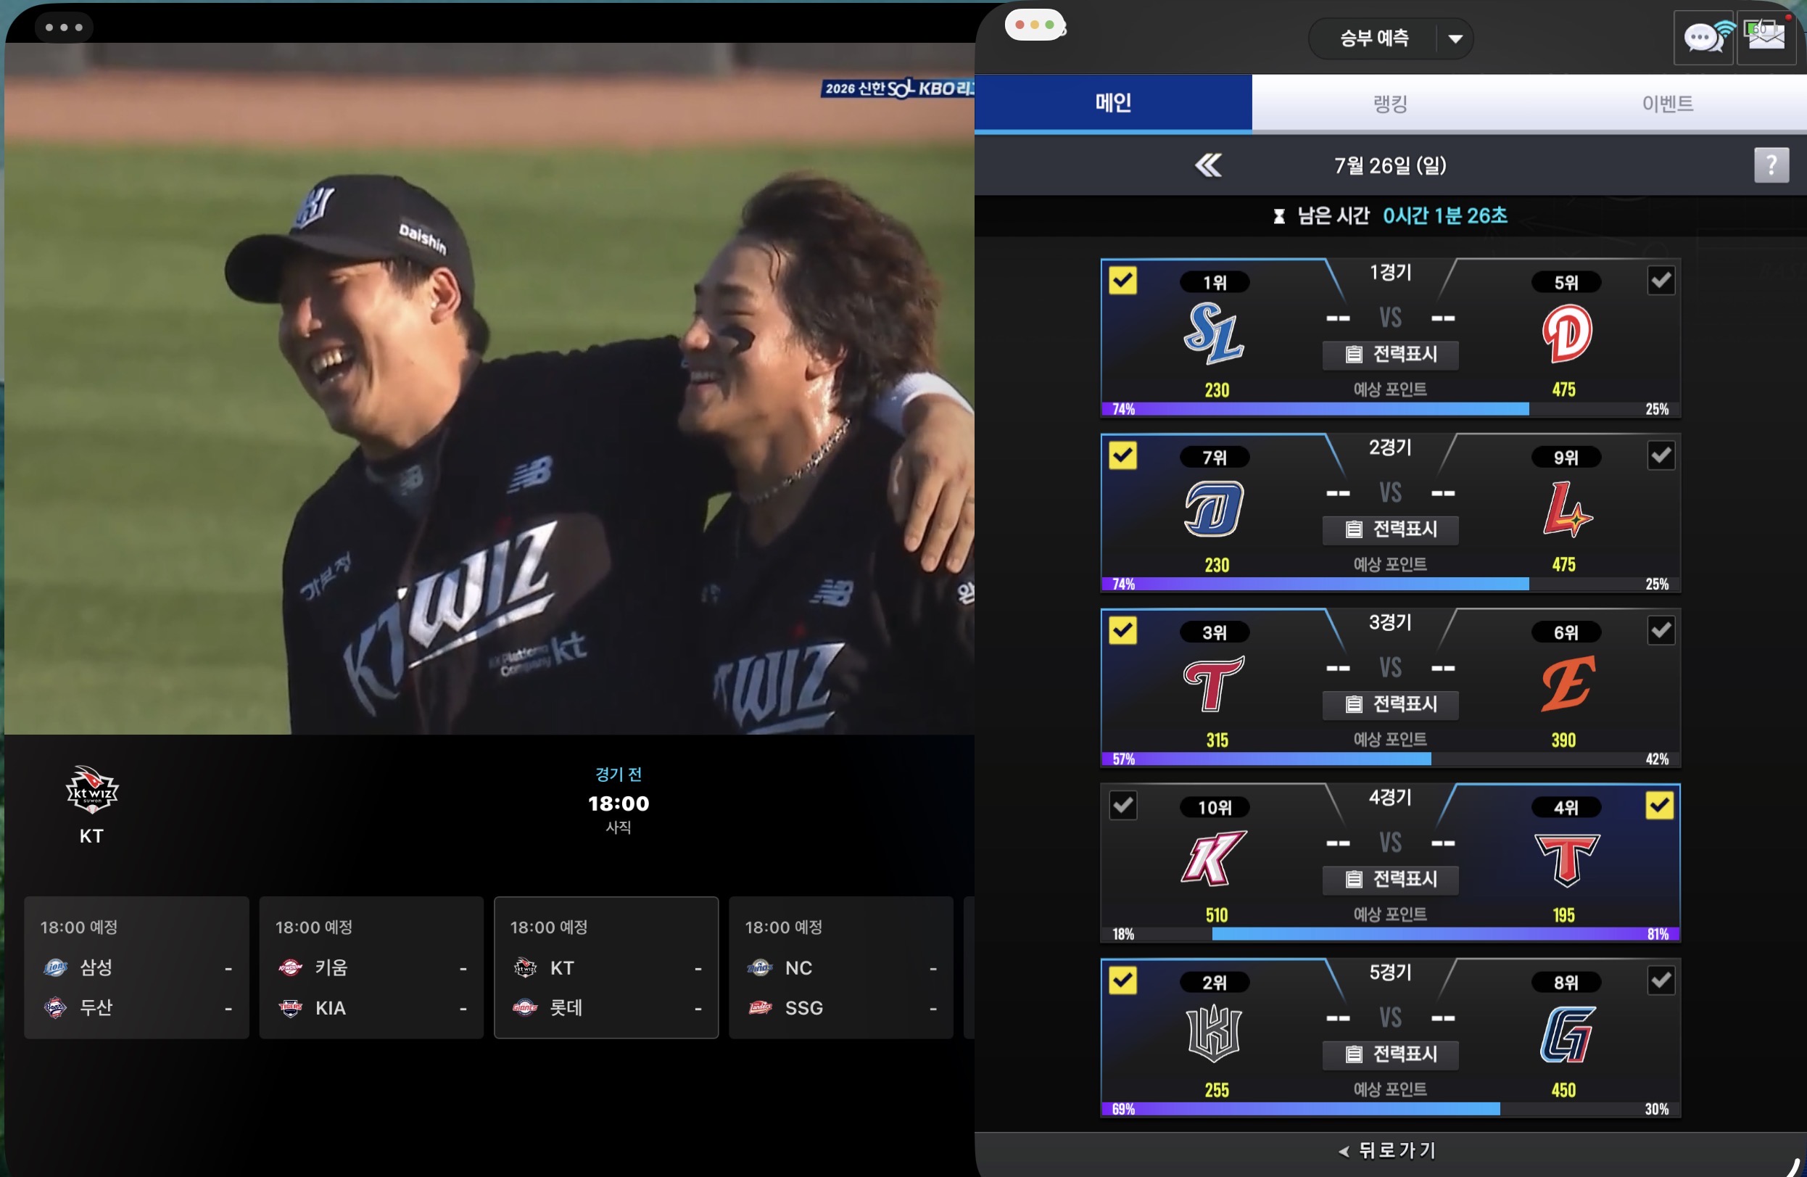Click the Kiwoom logo in schedule card

[x=290, y=967]
